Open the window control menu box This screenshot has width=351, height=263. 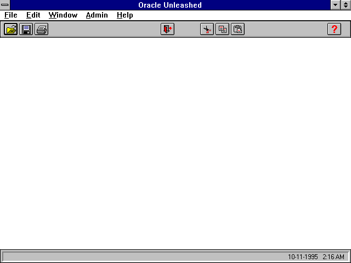[x=5, y=5]
